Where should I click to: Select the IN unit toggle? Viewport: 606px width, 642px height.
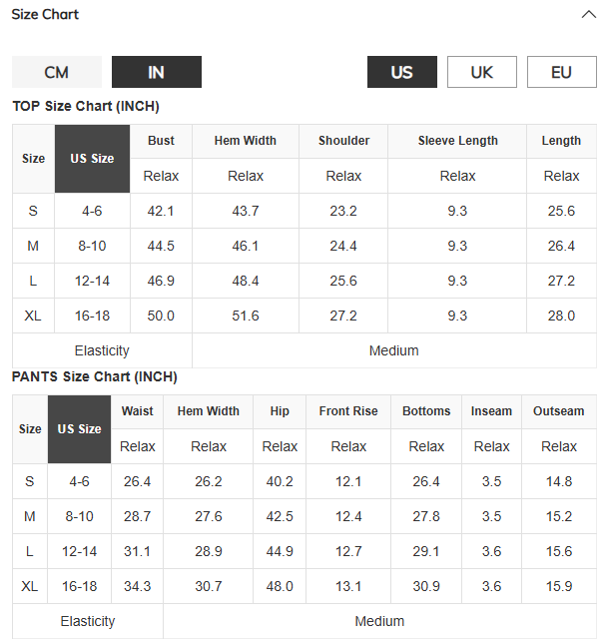point(157,72)
